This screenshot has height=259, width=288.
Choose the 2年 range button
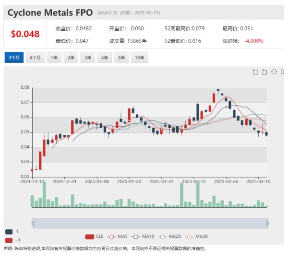coord(71,58)
